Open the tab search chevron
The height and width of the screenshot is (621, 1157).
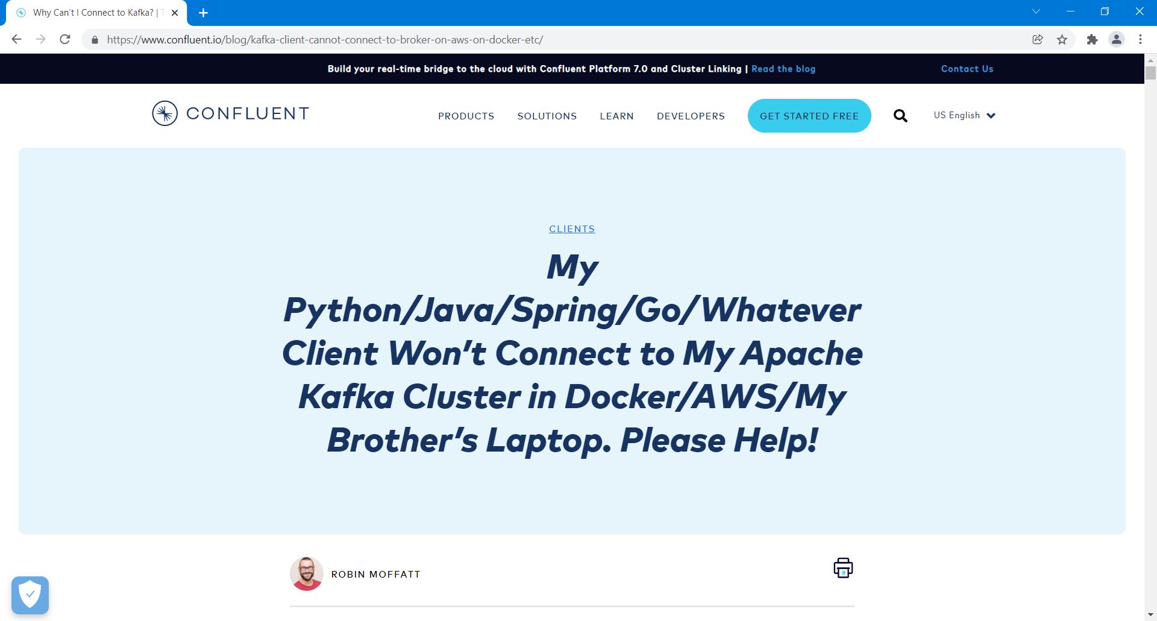tap(1036, 11)
